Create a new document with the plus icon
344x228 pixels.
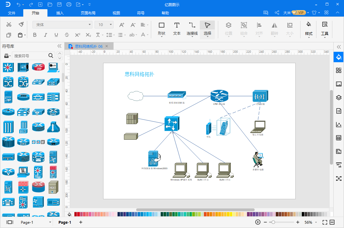click(40, 4)
